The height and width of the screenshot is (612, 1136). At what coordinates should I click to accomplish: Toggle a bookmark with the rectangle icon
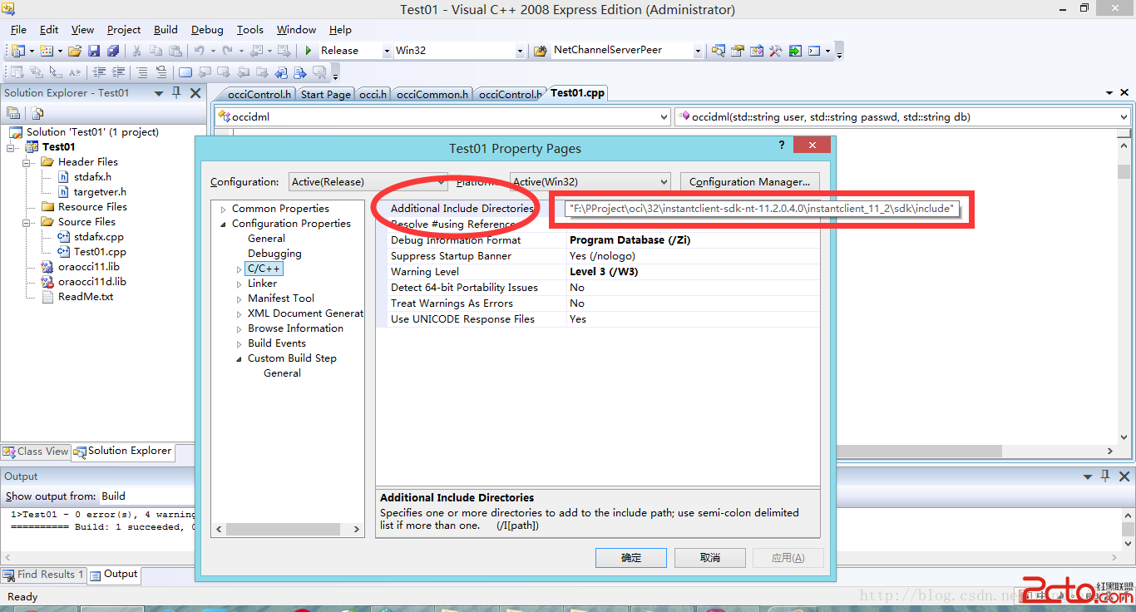click(185, 72)
